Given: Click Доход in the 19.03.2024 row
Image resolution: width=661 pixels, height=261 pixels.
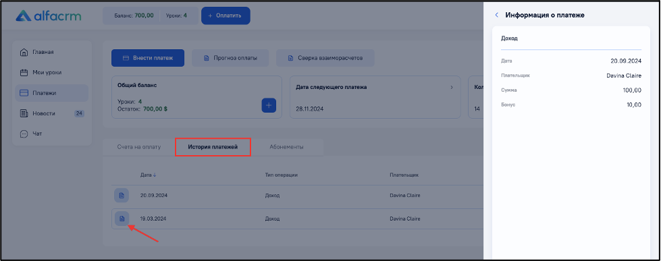Looking at the screenshot, I should point(272,219).
